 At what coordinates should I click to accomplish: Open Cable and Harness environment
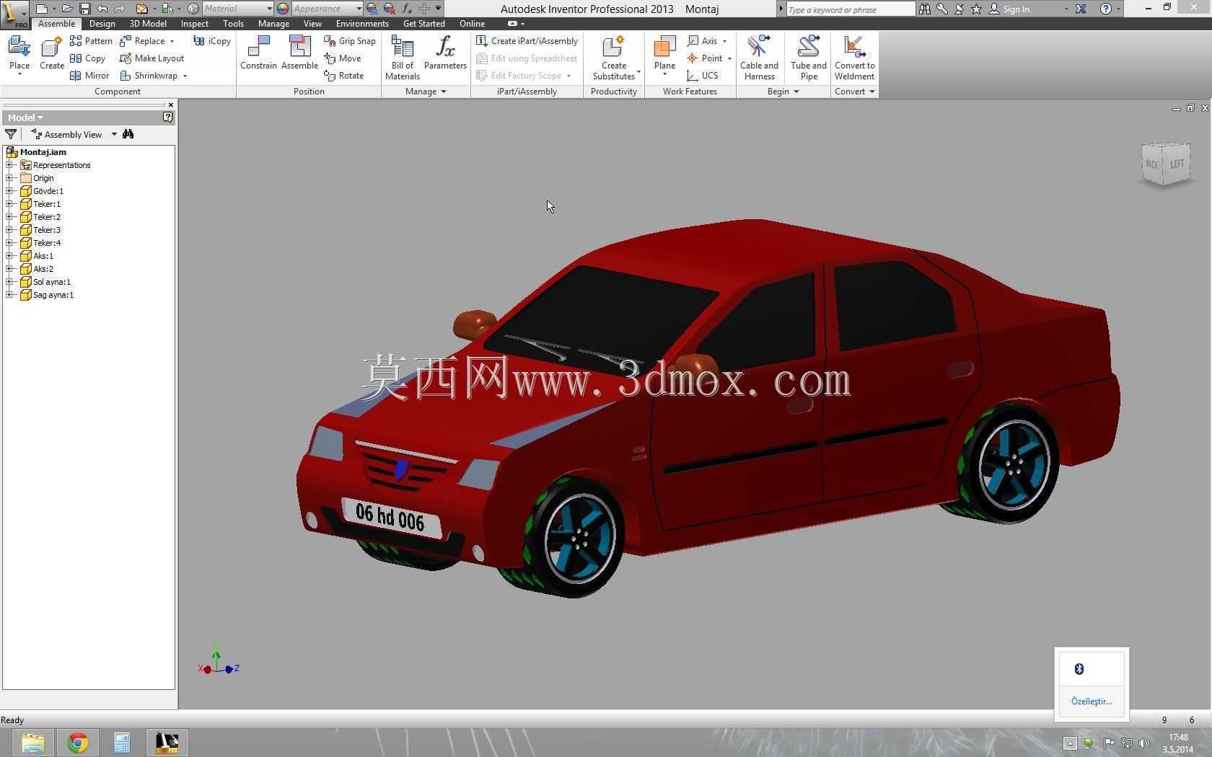click(x=759, y=58)
